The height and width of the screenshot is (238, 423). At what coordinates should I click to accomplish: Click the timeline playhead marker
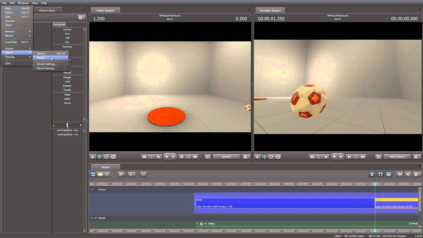pos(375,184)
